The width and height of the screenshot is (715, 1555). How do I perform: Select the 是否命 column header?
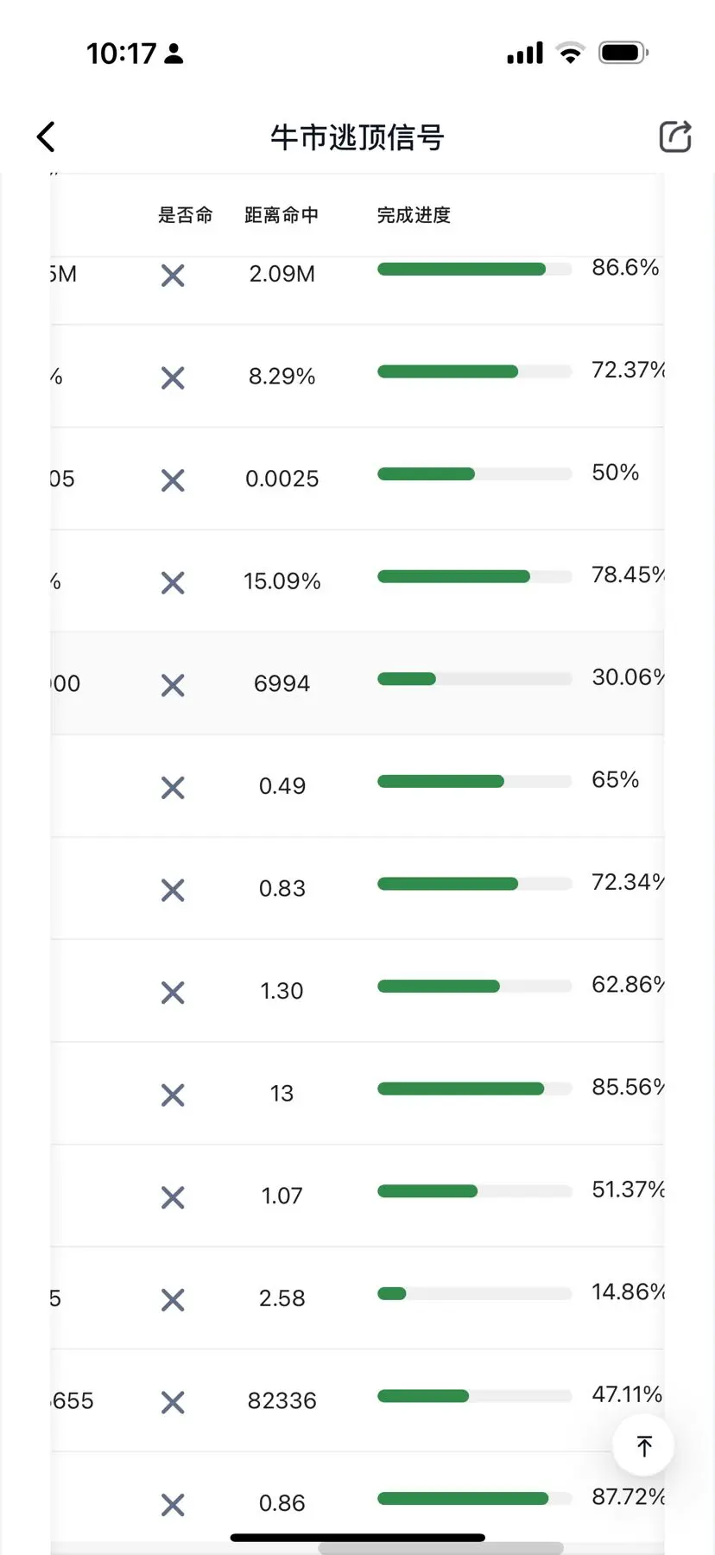185,215
